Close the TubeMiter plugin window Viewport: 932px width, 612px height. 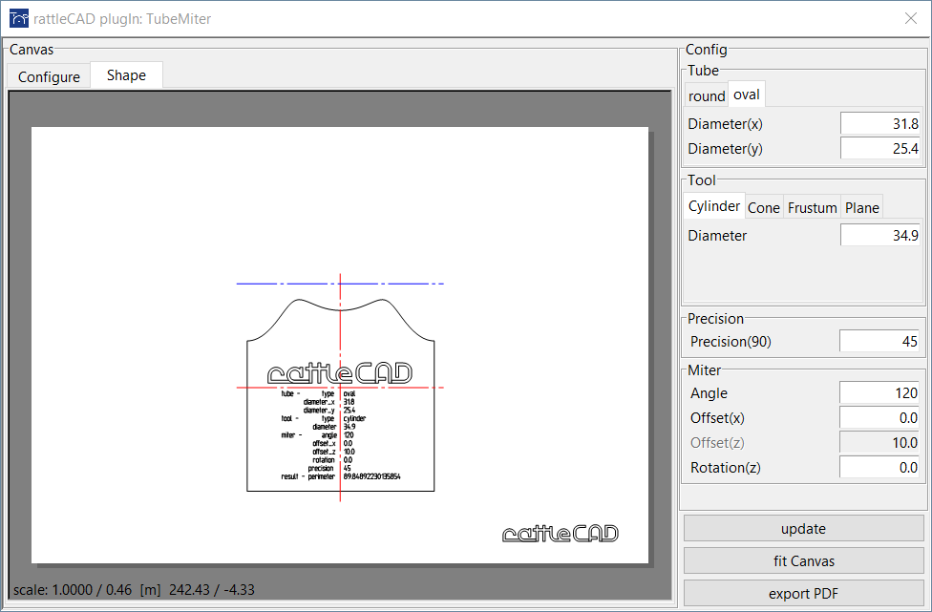coord(911,18)
